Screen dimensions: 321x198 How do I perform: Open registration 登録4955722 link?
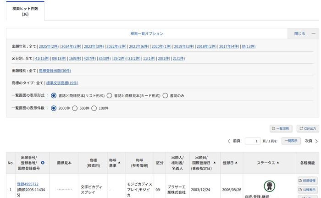28,184
